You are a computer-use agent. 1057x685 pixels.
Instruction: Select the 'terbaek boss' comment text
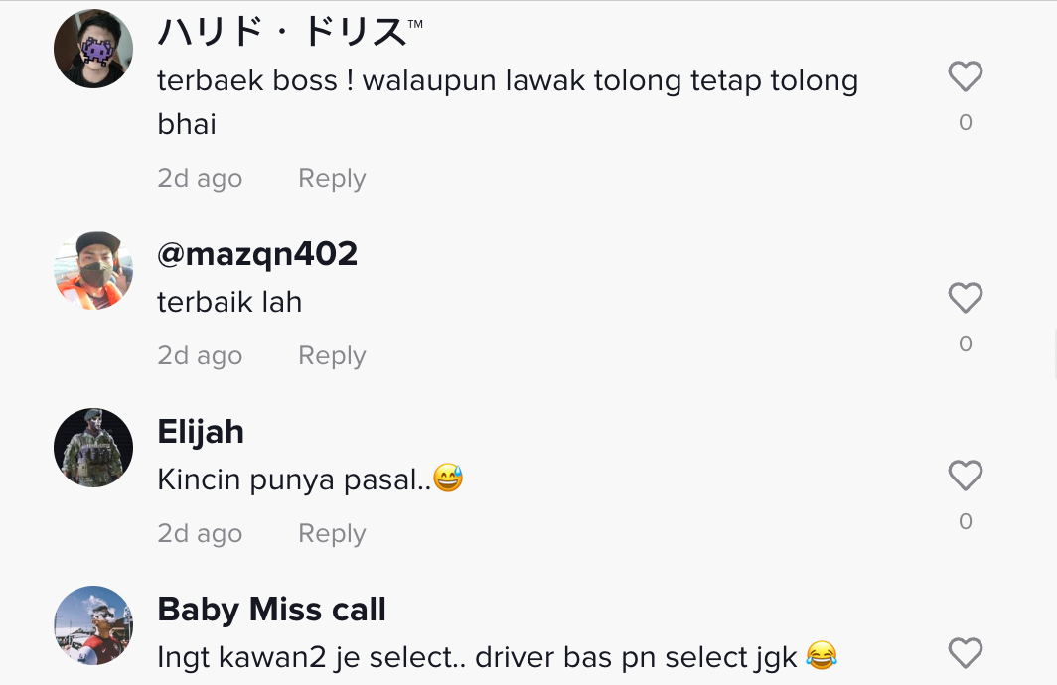click(508, 101)
